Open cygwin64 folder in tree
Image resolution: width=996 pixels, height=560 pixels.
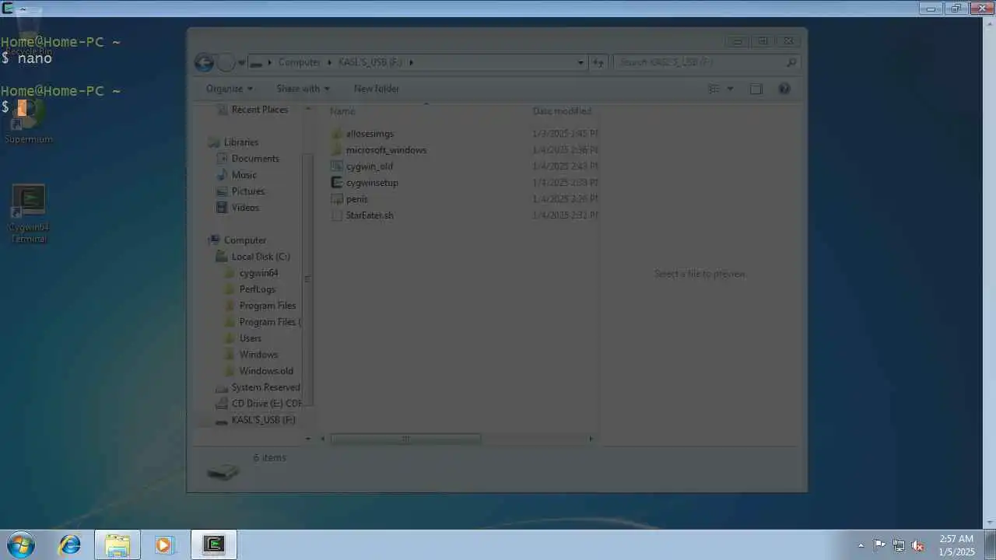[258, 273]
